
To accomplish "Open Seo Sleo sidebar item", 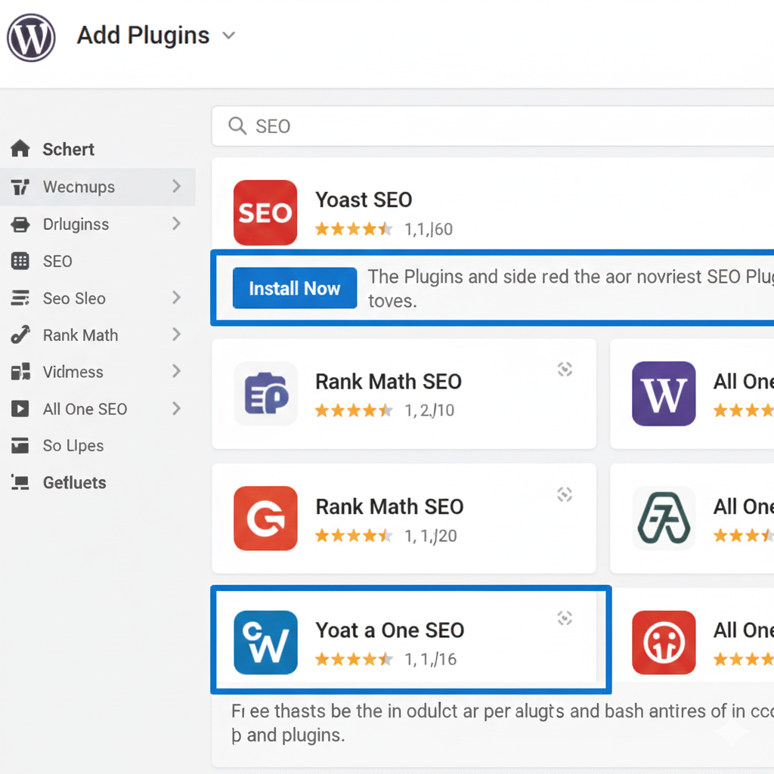I will 74,298.
